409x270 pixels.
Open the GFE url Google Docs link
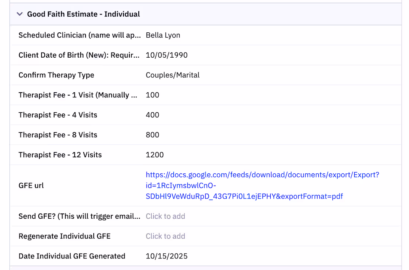[x=260, y=185]
